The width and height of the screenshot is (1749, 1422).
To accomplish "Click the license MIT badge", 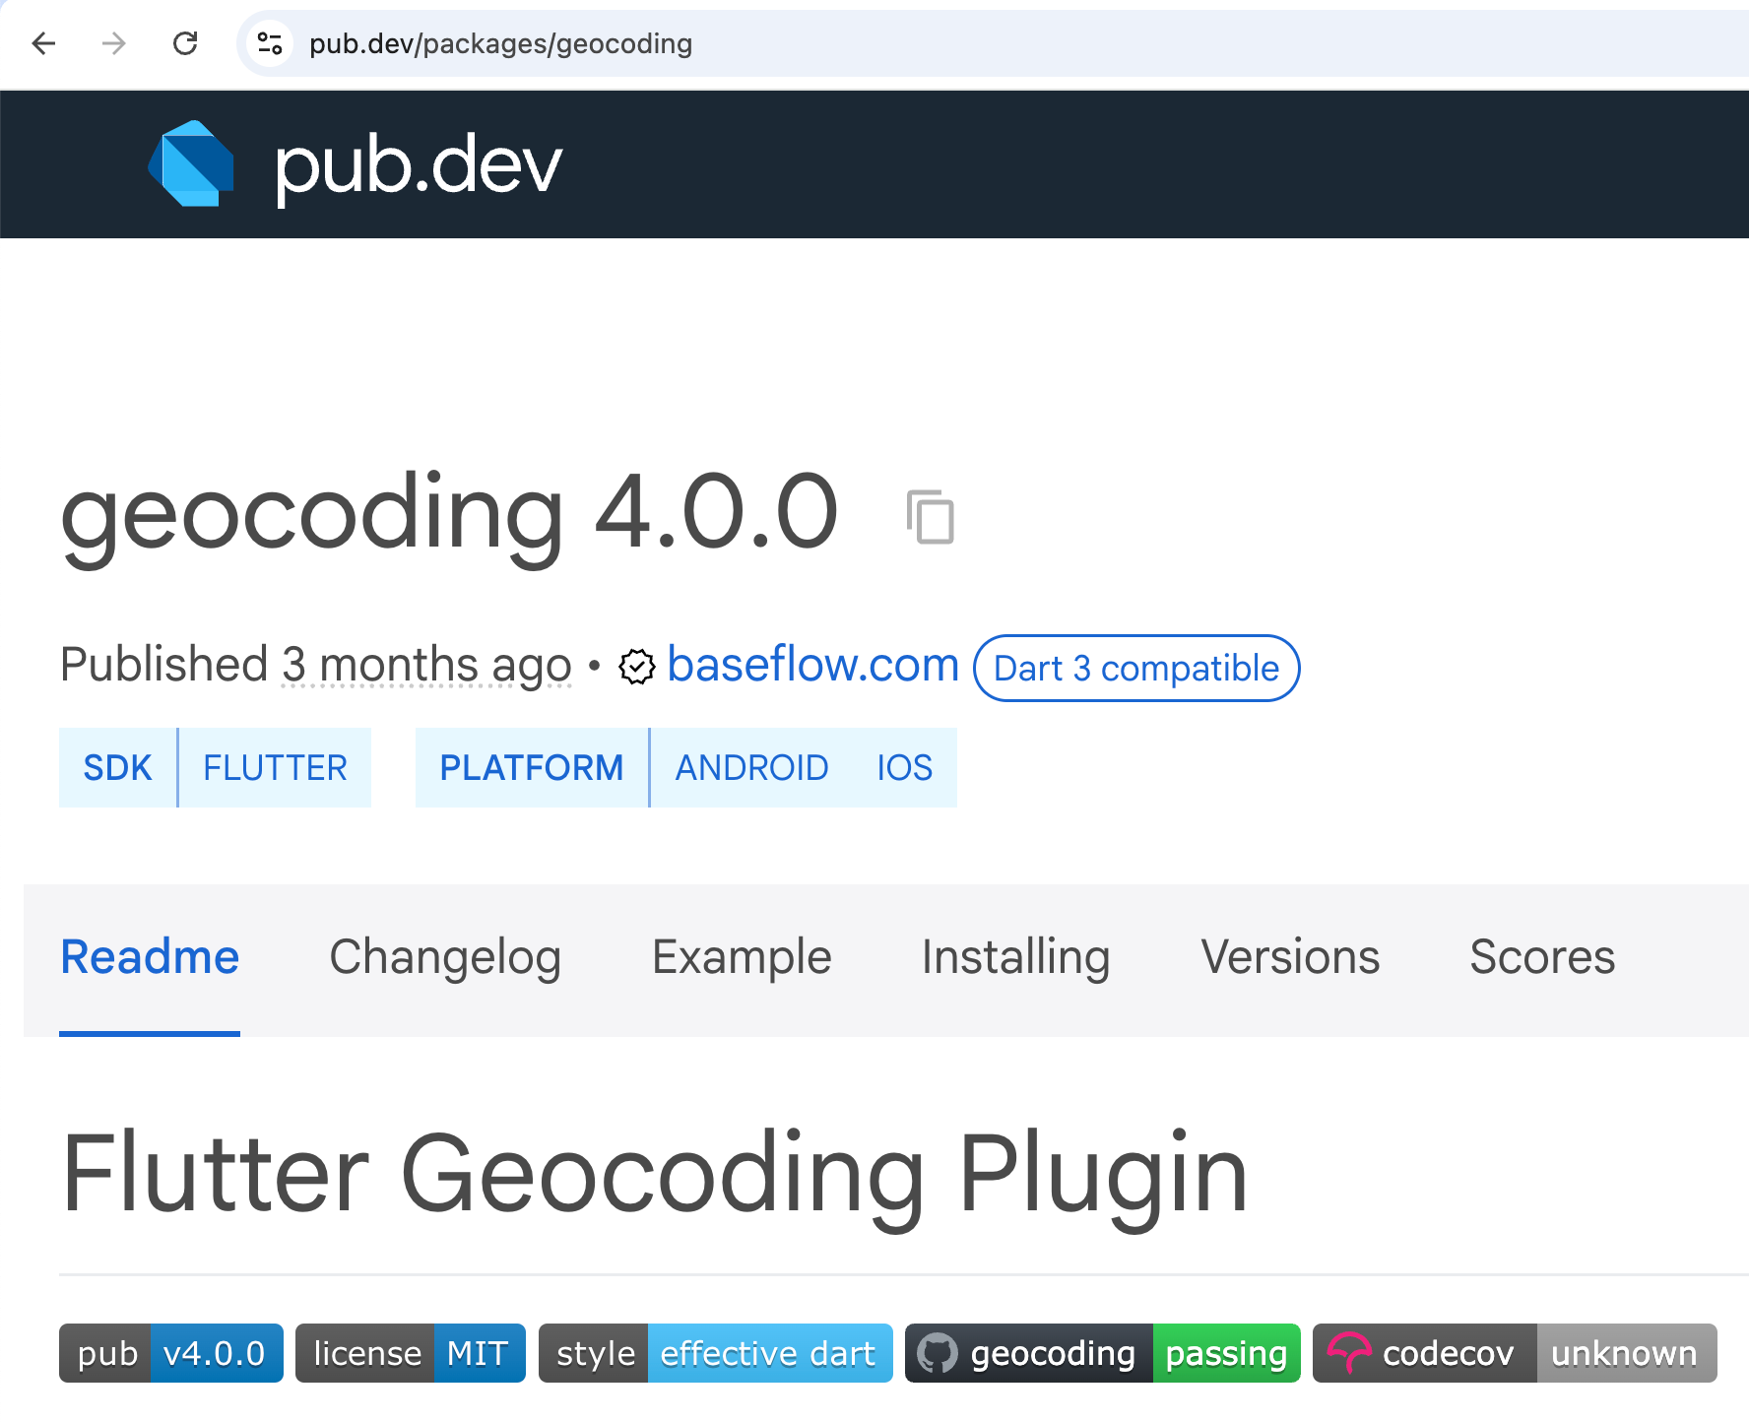I will click(x=411, y=1353).
